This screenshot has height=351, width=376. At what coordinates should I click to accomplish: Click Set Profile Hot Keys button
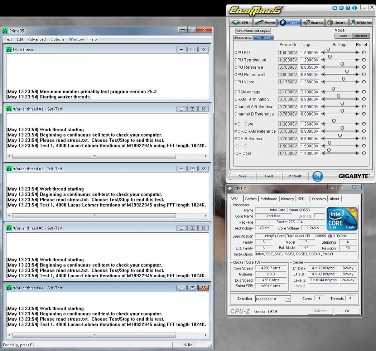[253, 31]
